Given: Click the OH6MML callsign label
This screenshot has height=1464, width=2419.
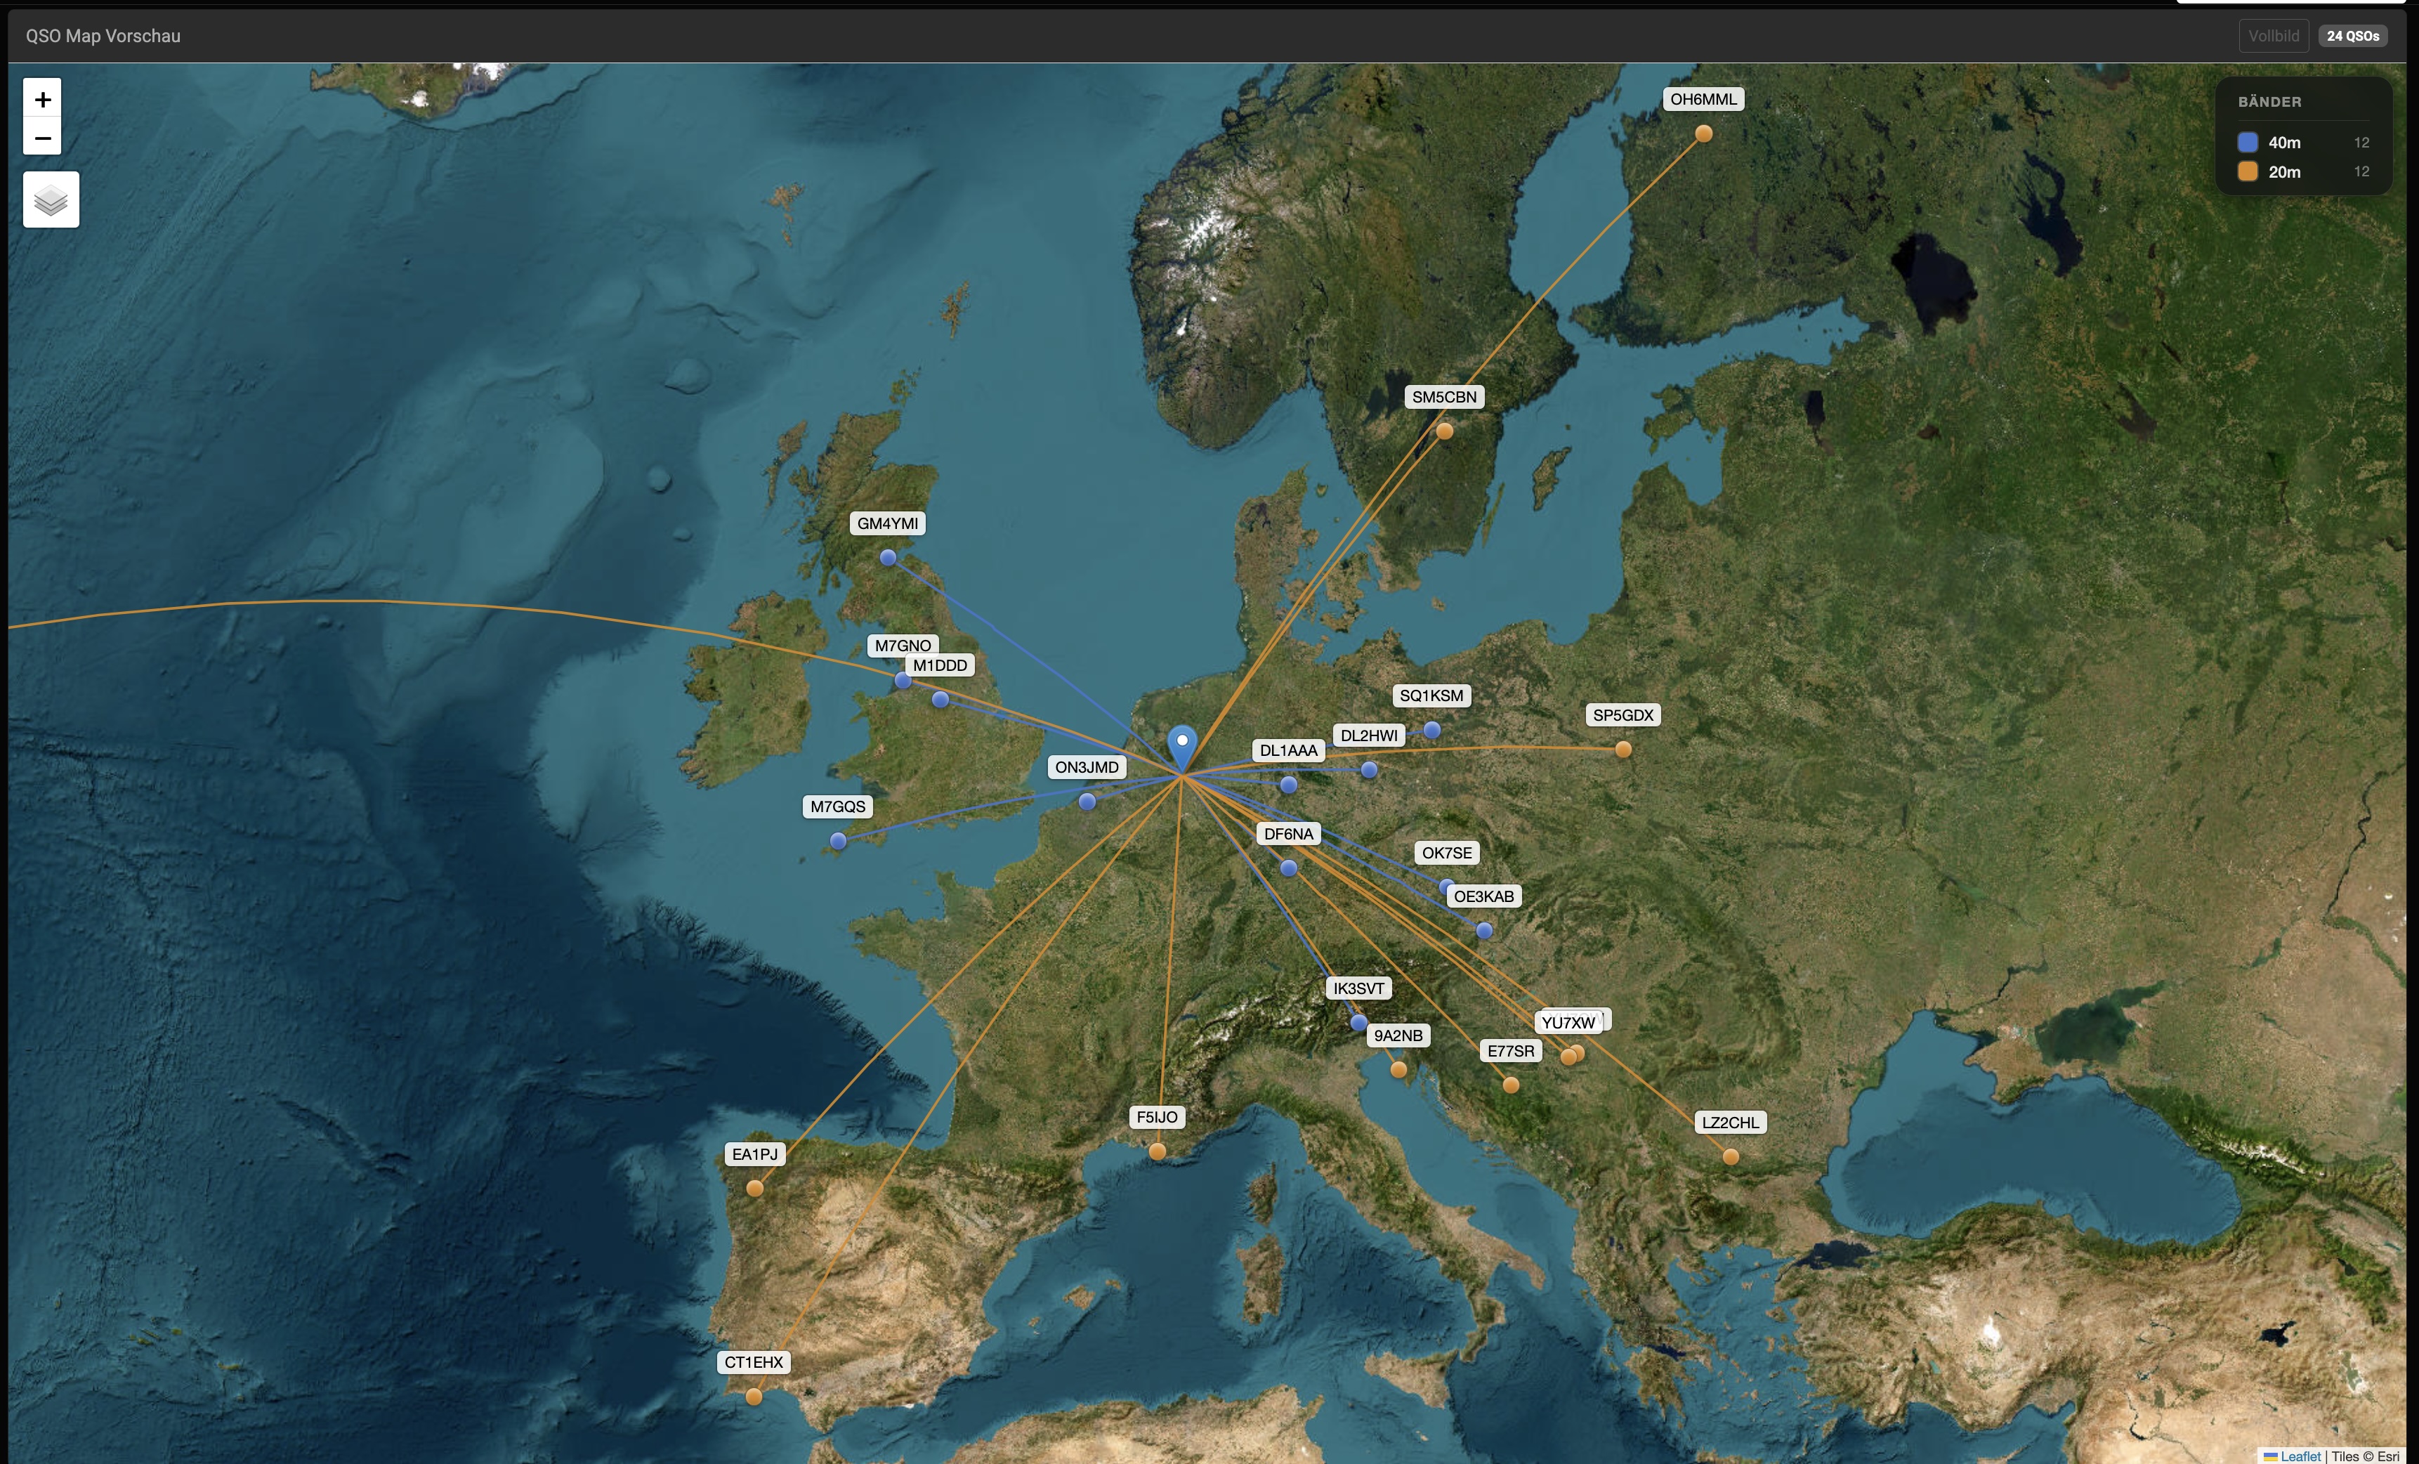Looking at the screenshot, I should click(x=1703, y=99).
